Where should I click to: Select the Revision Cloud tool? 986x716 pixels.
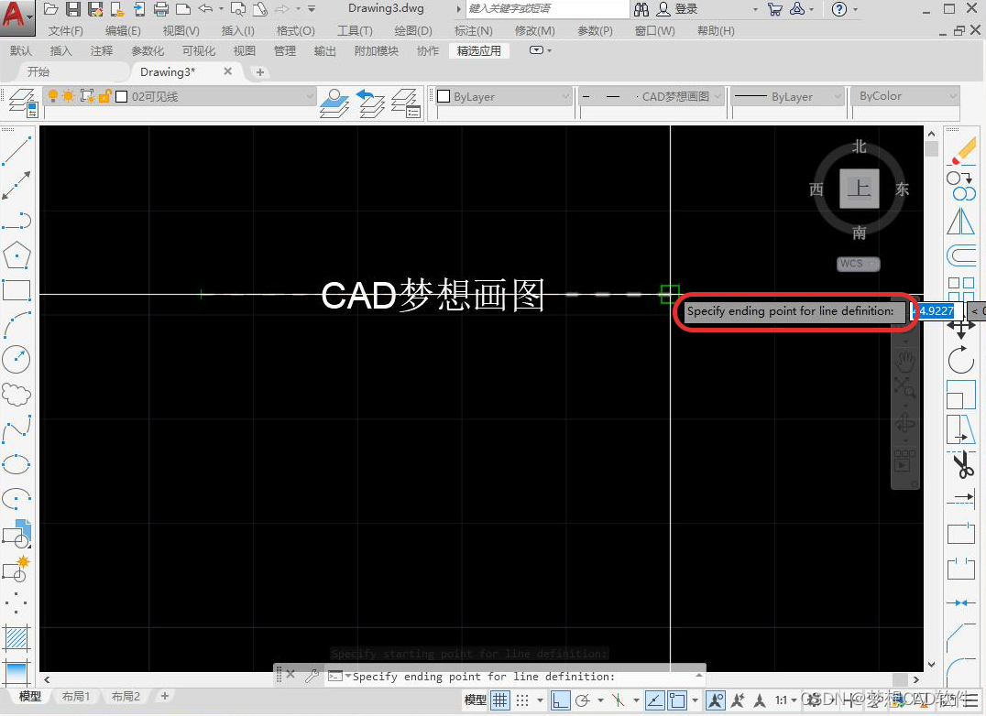(x=17, y=395)
